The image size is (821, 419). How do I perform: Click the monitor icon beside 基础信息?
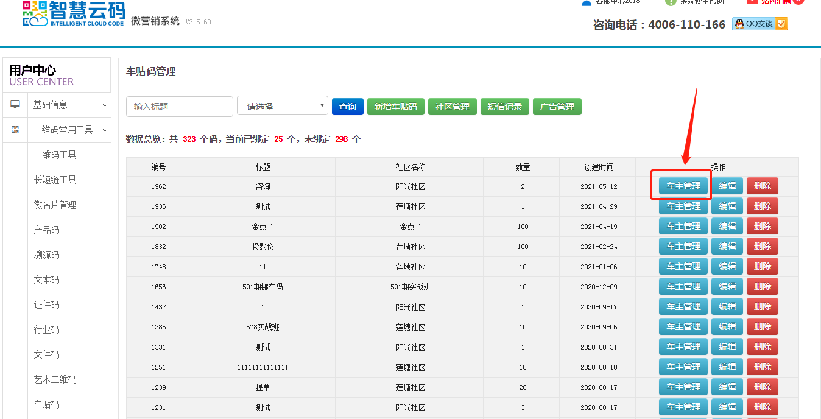[15, 105]
